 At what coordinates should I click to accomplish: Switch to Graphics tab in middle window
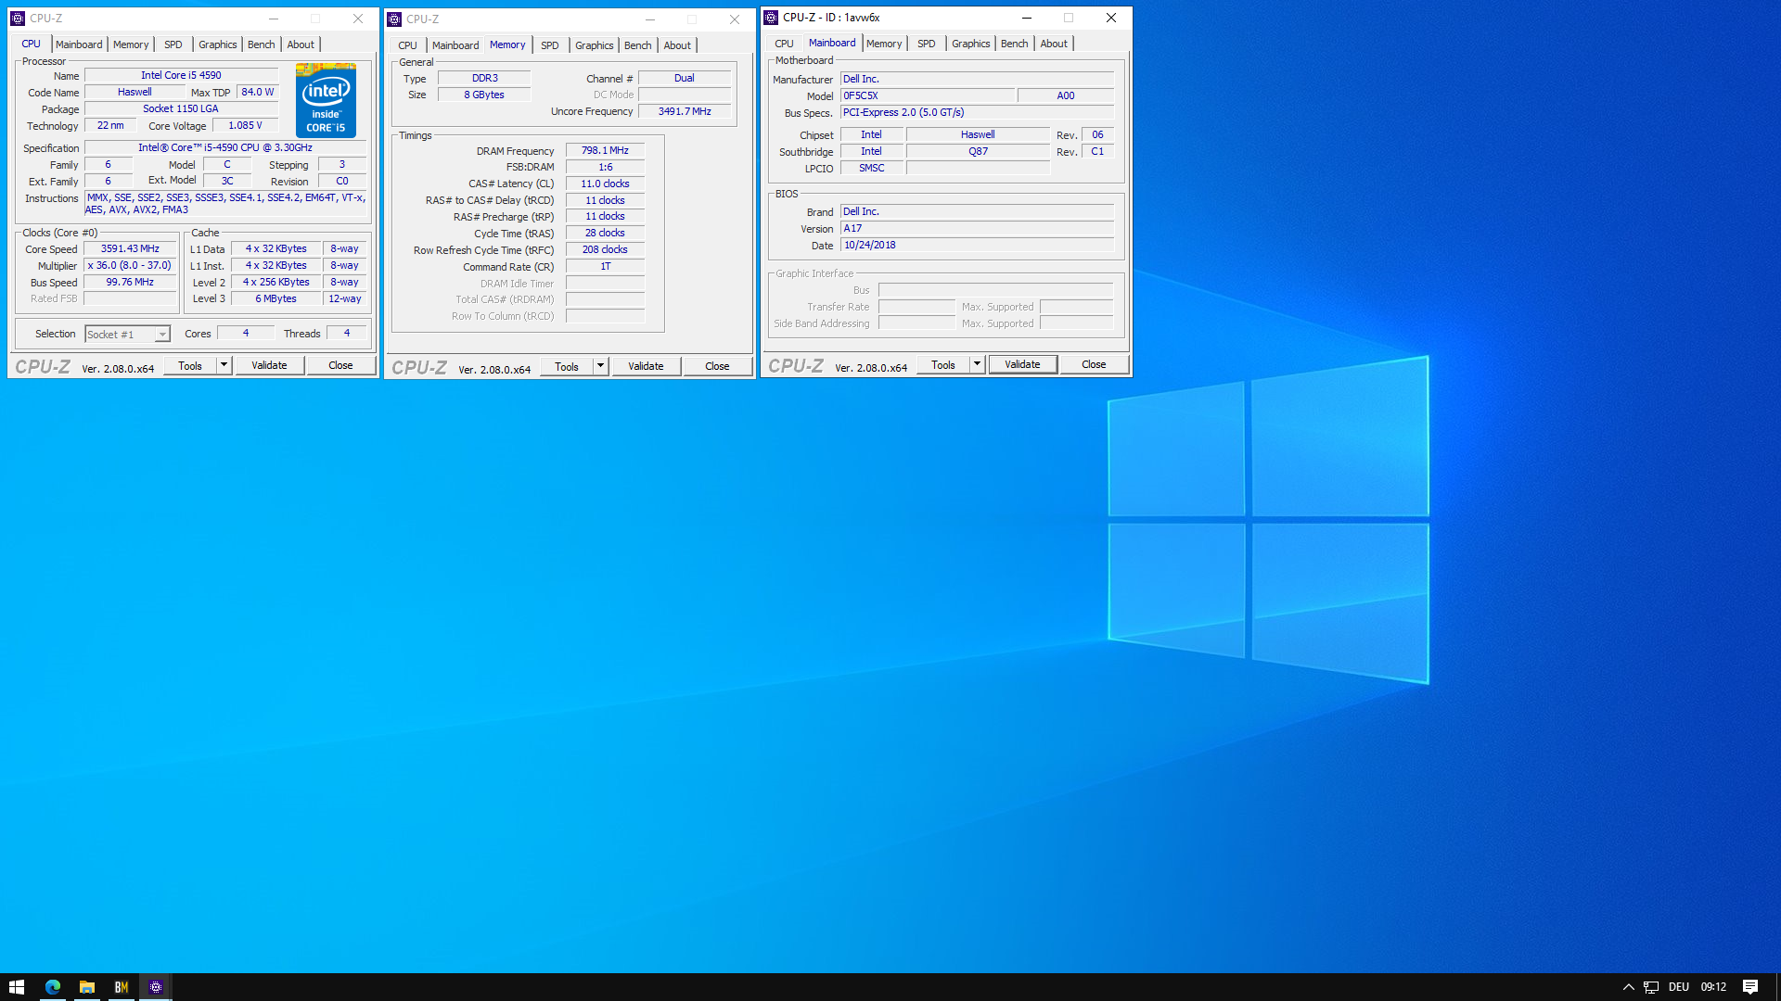595,45
